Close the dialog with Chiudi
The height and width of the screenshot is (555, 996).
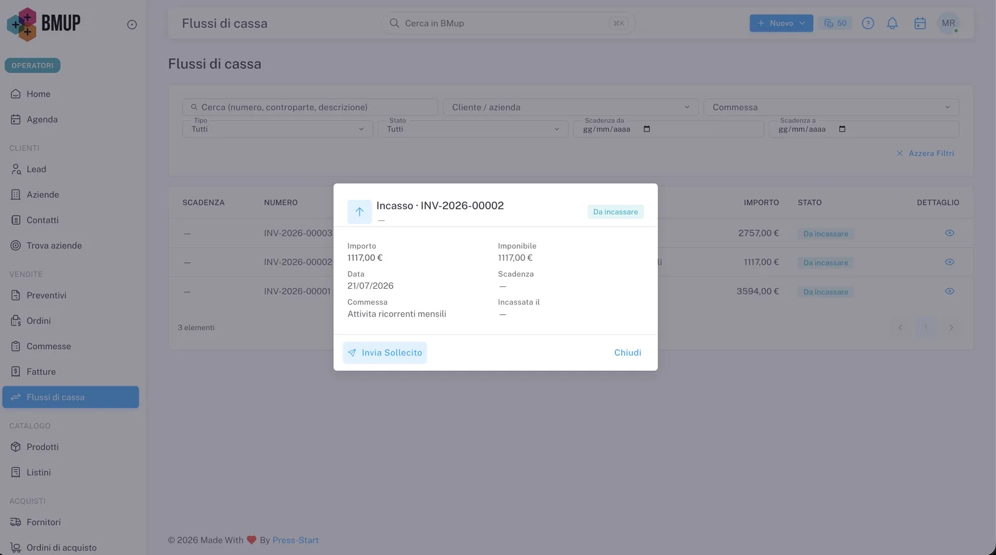pyautogui.click(x=627, y=353)
